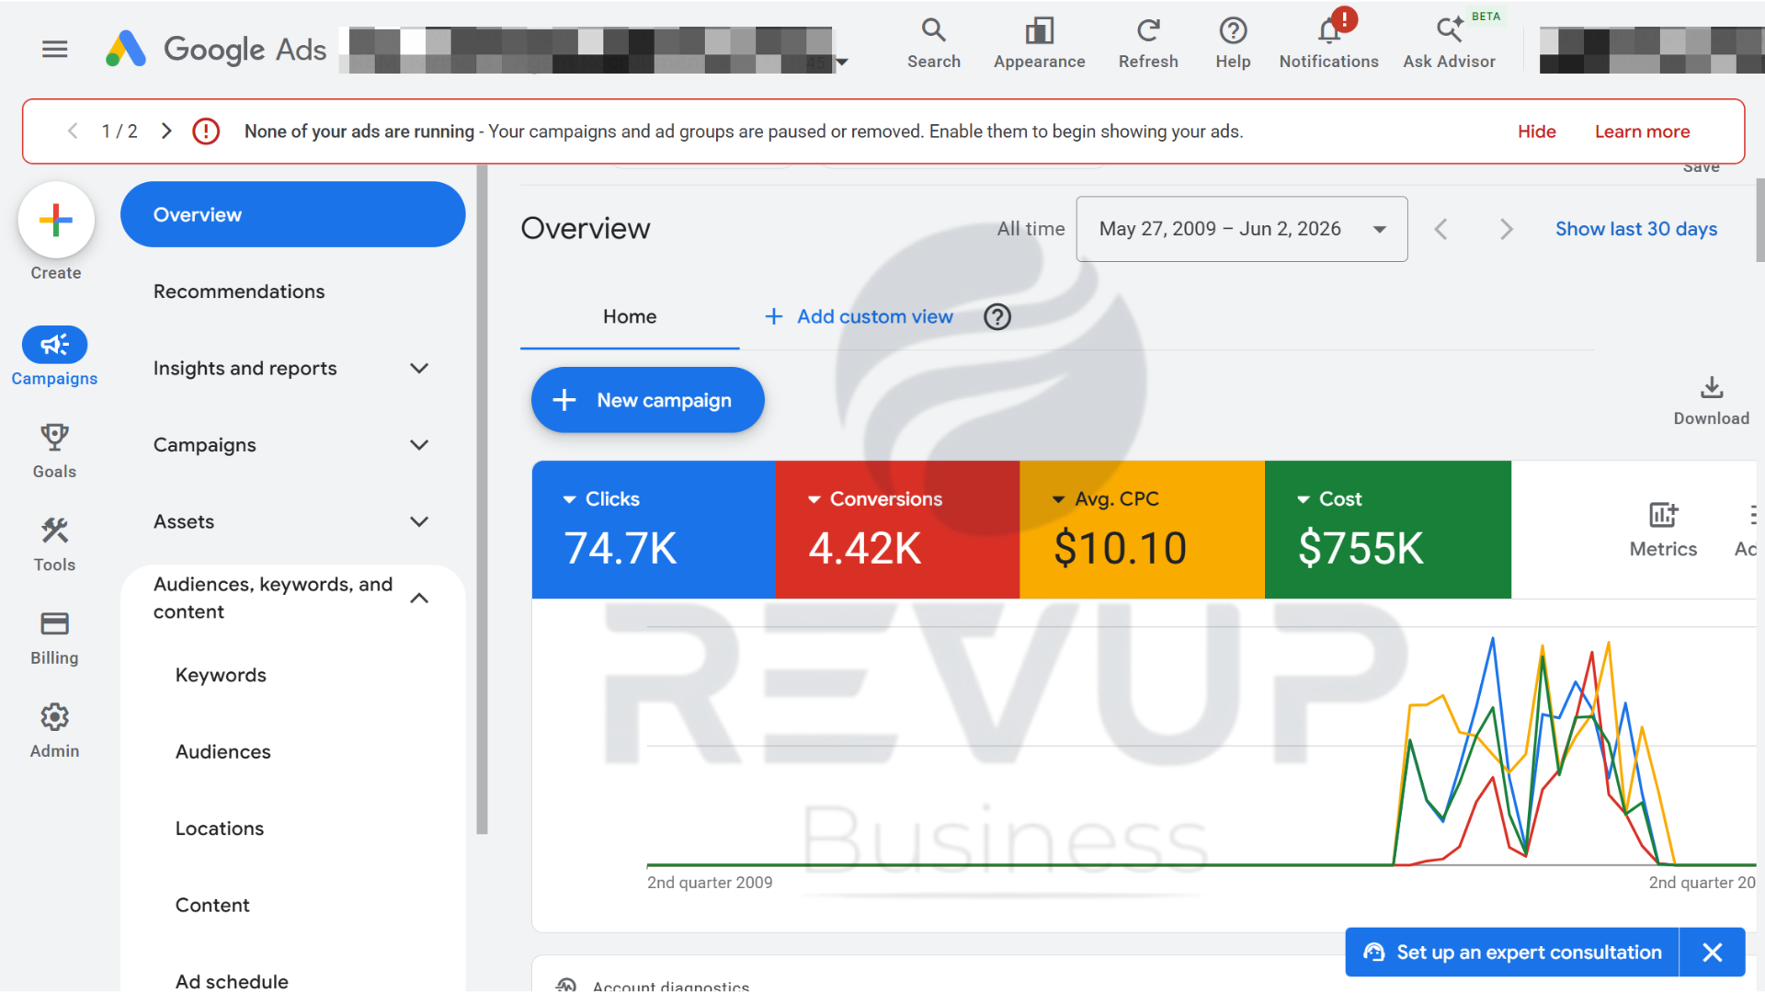The image size is (1765, 993).
Task: Open Notifications bell
Action: pyautogui.click(x=1328, y=43)
